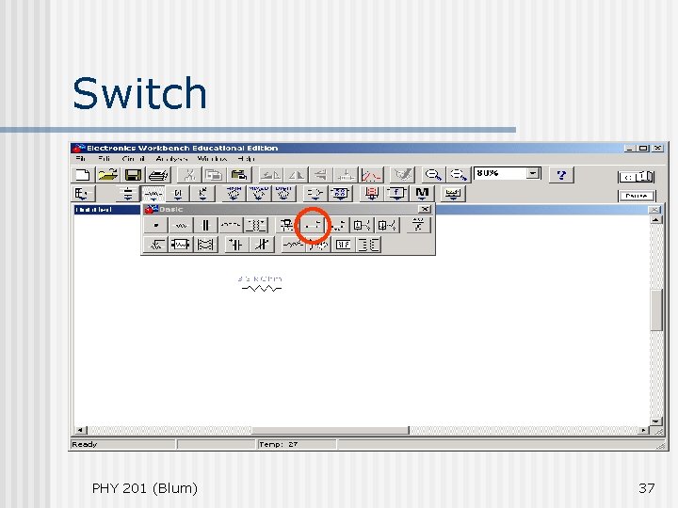Save the circuit using the floppy disk icon
The image size is (678, 508).
click(133, 175)
